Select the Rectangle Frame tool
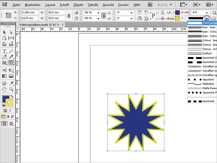The image size is (217, 163). (4, 63)
